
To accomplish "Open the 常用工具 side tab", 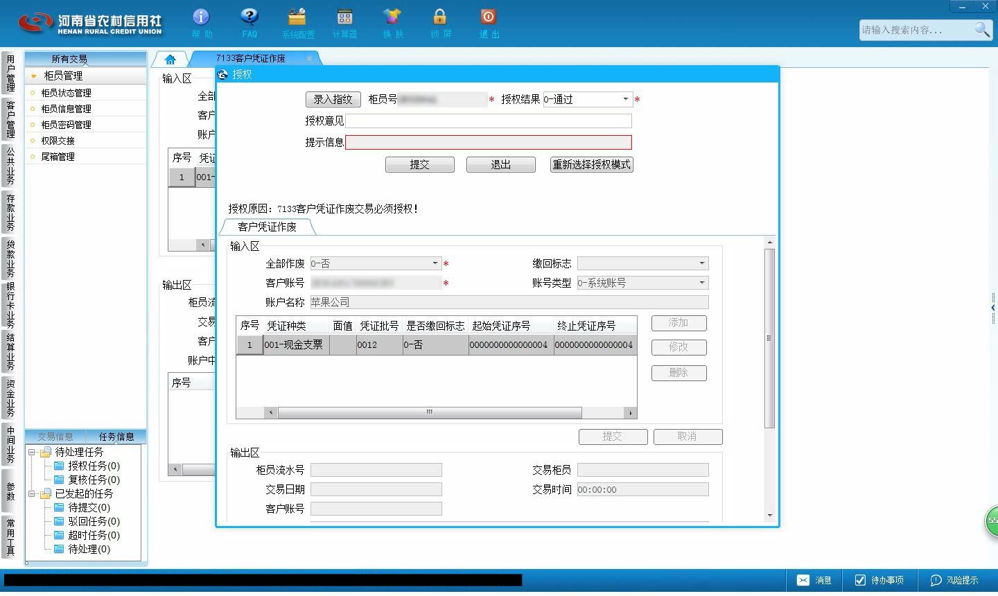I will (10, 536).
